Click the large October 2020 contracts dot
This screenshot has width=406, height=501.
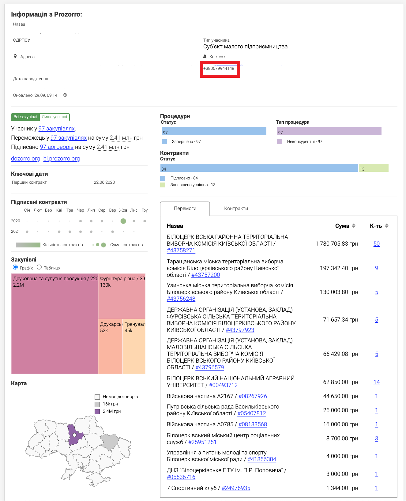click(123, 221)
